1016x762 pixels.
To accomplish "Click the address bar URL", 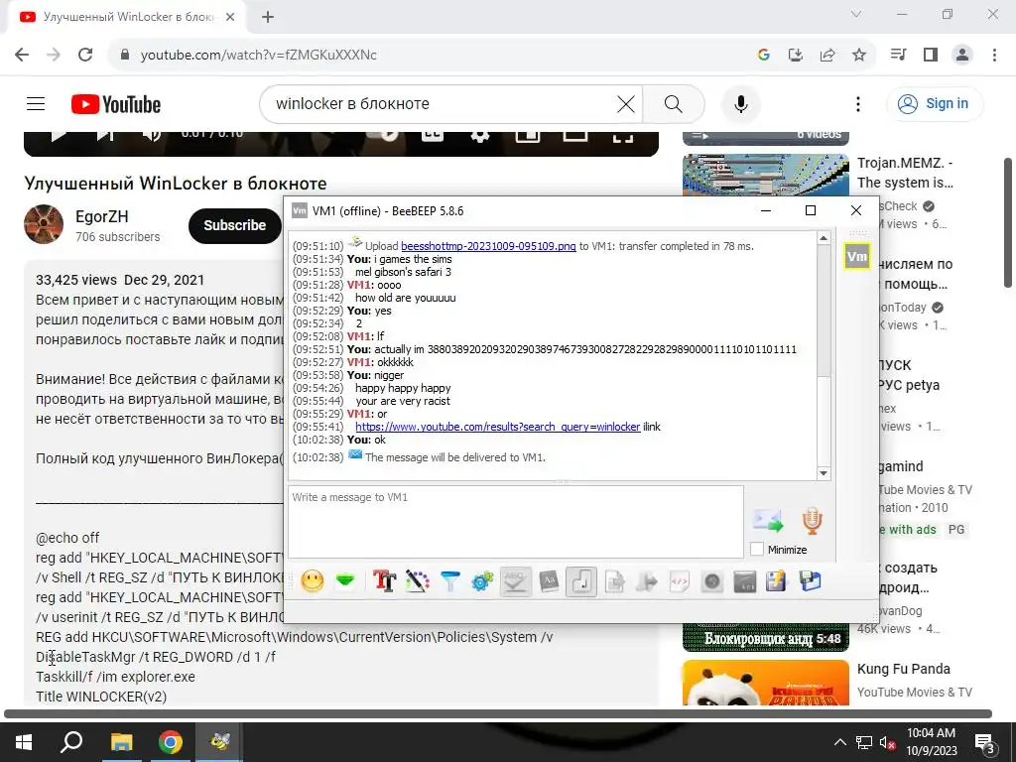I will 259,55.
